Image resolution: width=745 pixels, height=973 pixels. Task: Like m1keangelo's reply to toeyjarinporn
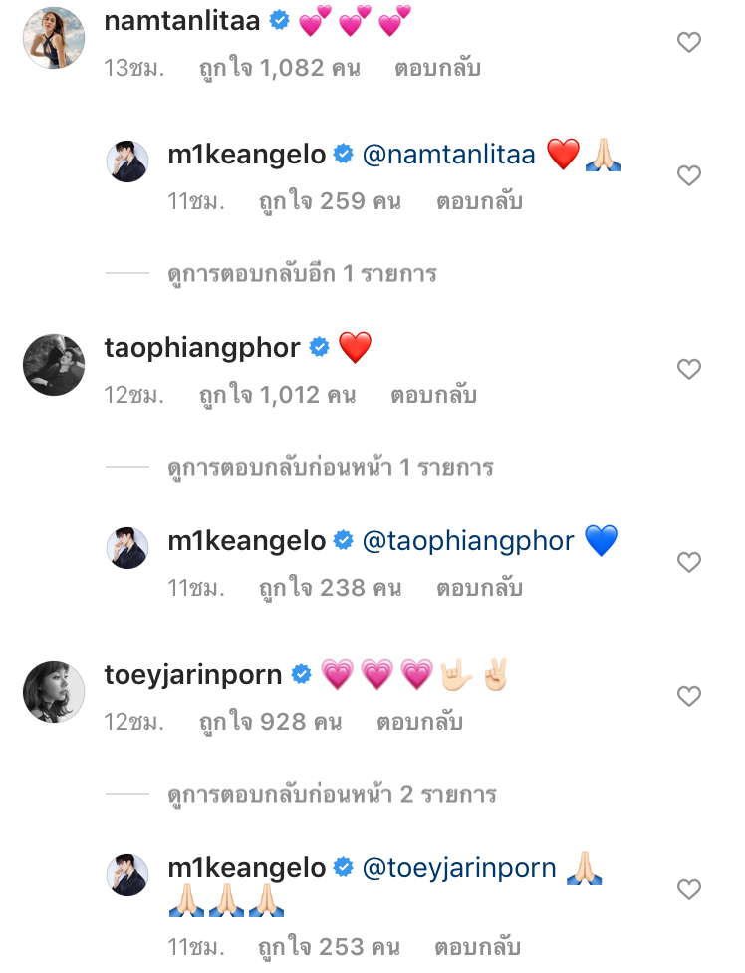(x=689, y=889)
